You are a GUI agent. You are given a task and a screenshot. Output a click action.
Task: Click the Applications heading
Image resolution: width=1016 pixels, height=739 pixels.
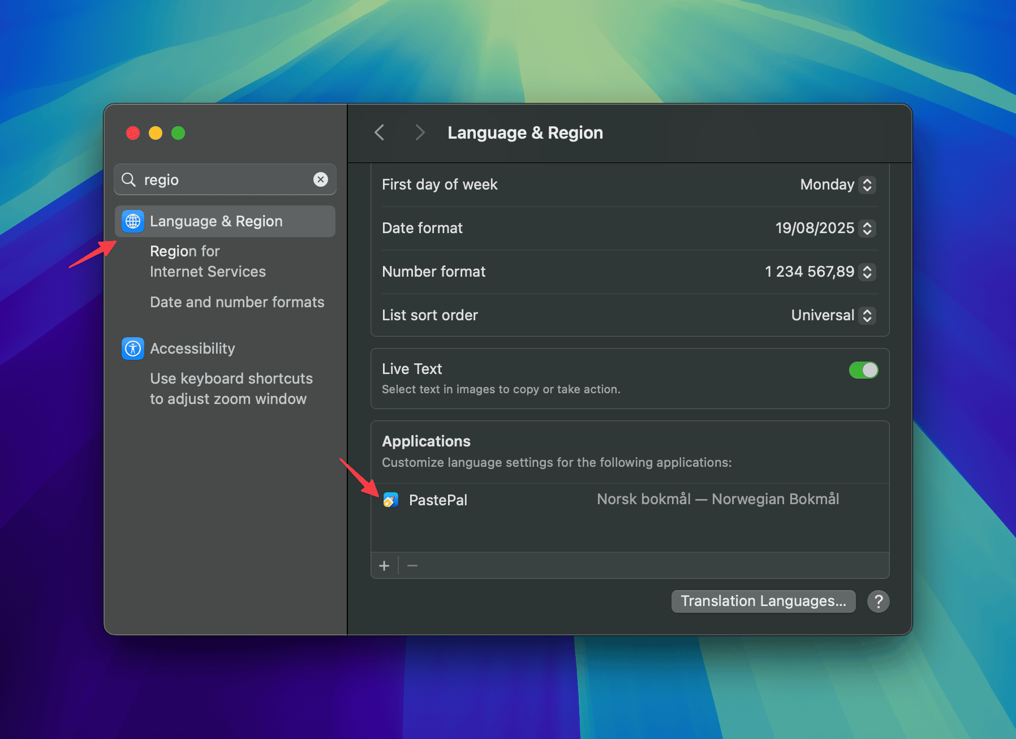pyautogui.click(x=426, y=441)
